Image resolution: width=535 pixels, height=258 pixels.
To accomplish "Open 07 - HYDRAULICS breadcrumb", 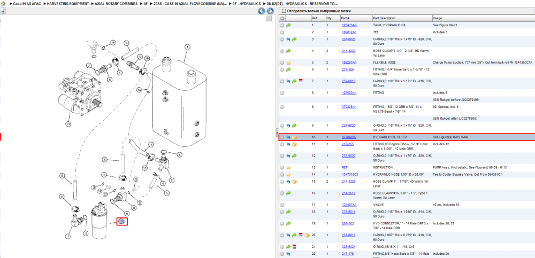I will (x=246, y=3).
